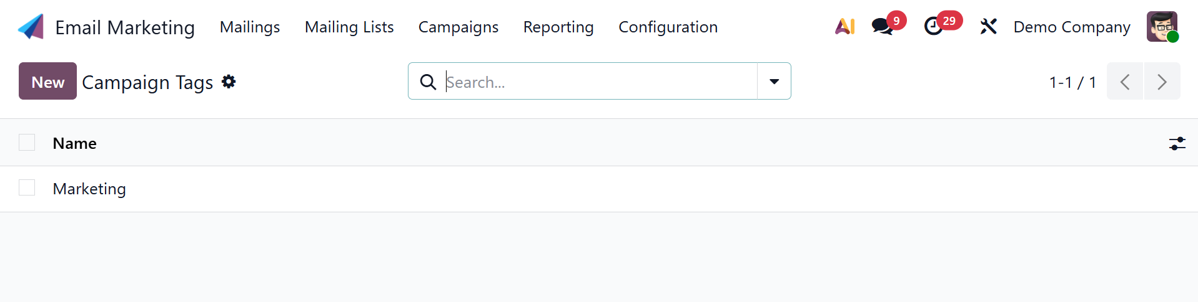This screenshot has width=1198, height=302.
Task: Focus the Search input field
Action: (598, 82)
